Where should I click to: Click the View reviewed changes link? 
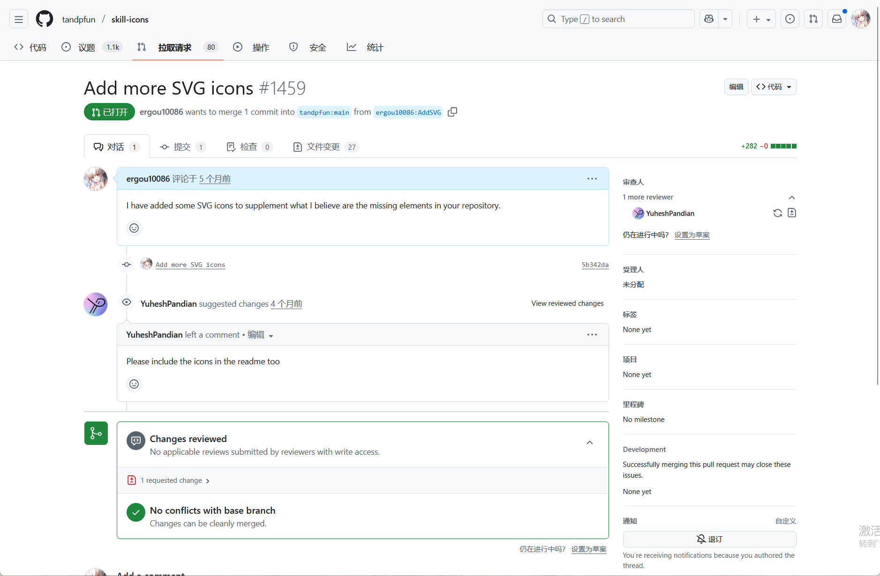[567, 303]
